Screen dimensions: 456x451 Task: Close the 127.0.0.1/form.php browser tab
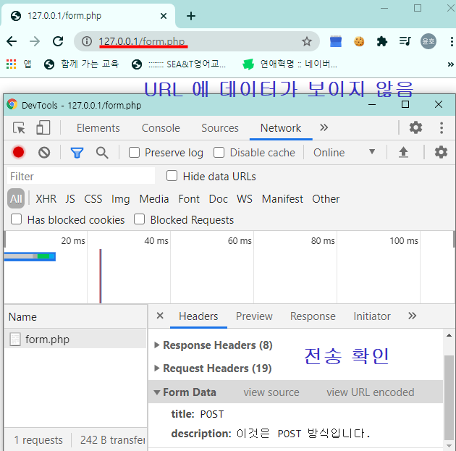click(164, 16)
